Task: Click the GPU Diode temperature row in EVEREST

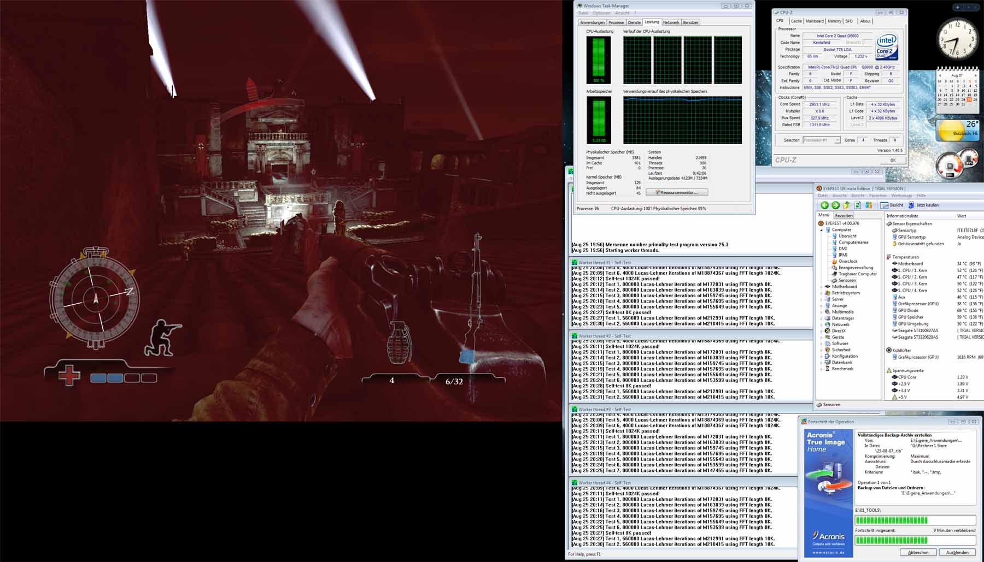Action: click(938, 310)
